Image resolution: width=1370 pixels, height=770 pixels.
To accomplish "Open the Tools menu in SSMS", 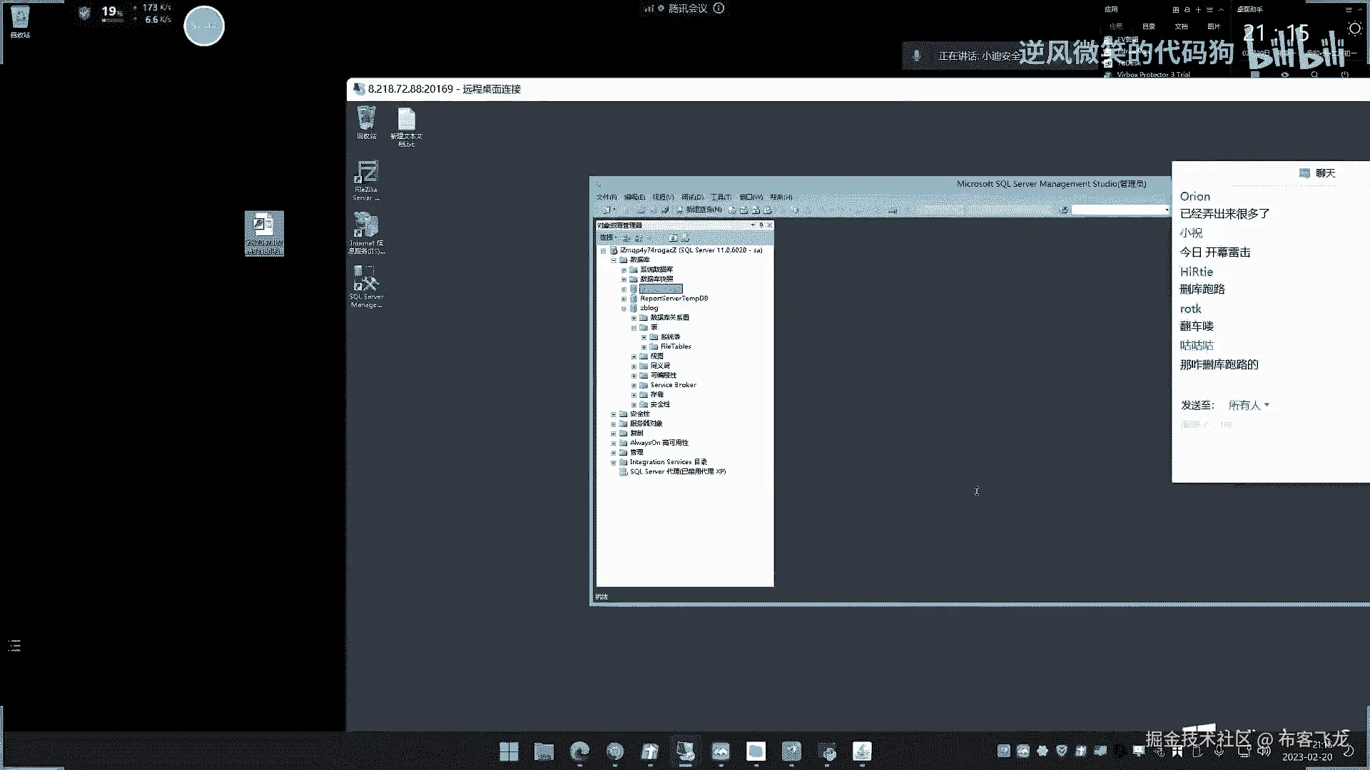I will [x=721, y=197].
